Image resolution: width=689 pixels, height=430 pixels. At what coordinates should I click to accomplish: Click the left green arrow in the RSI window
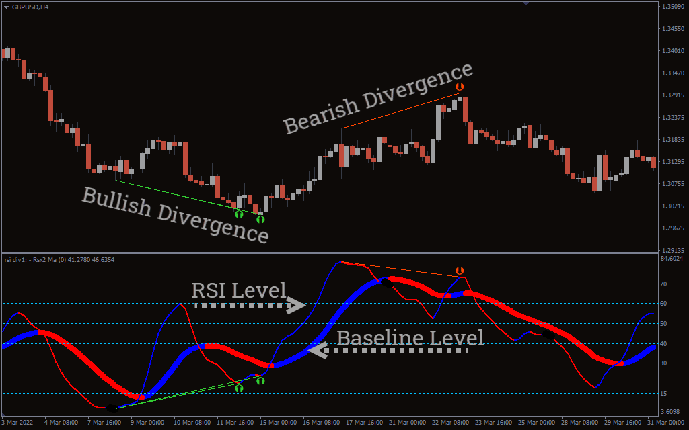(x=239, y=388)
